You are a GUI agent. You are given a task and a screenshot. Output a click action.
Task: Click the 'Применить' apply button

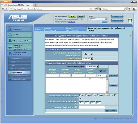(x=111, y=111)
